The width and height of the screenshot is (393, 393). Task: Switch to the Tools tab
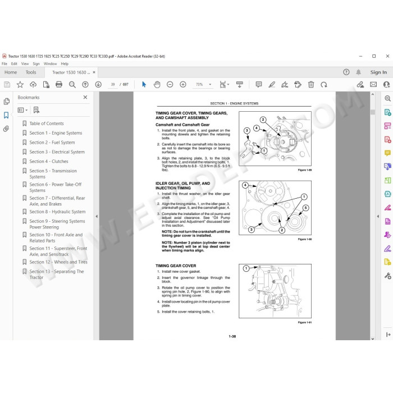coord(31,72)
